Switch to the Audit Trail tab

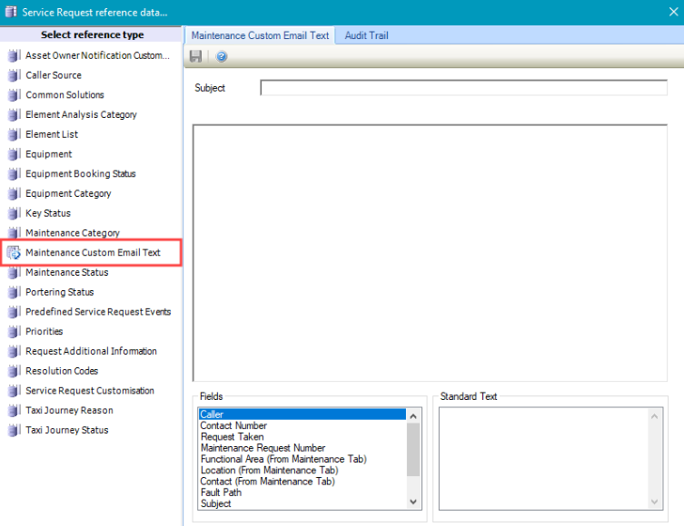[366, 35]
